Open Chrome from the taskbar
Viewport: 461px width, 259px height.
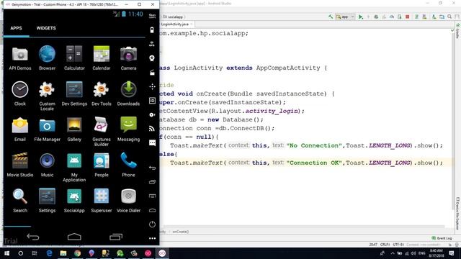point(77,253)
